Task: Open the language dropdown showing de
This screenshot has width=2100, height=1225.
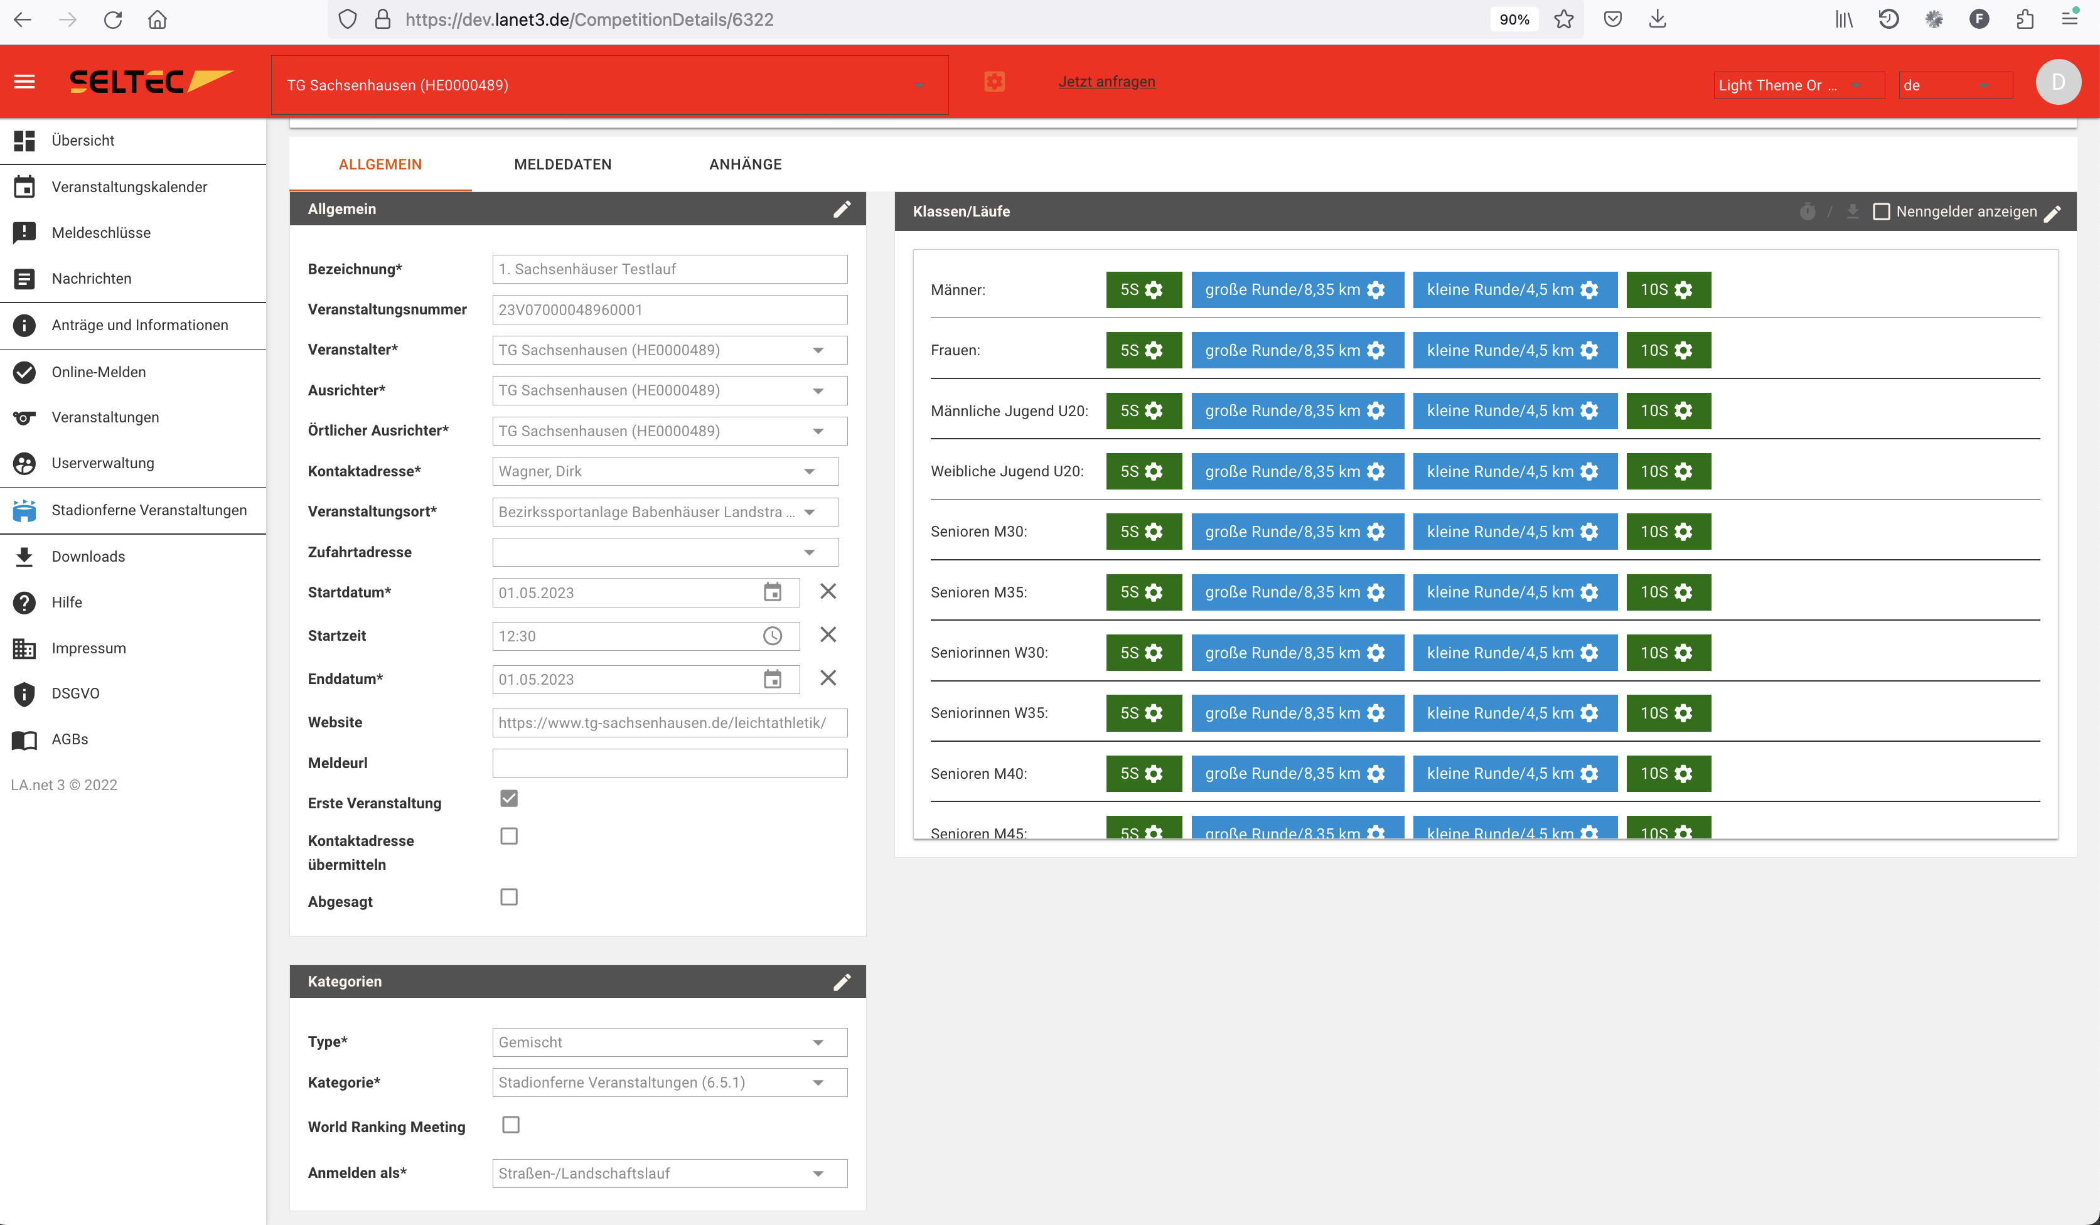Action: click(x=1955, y=85)
